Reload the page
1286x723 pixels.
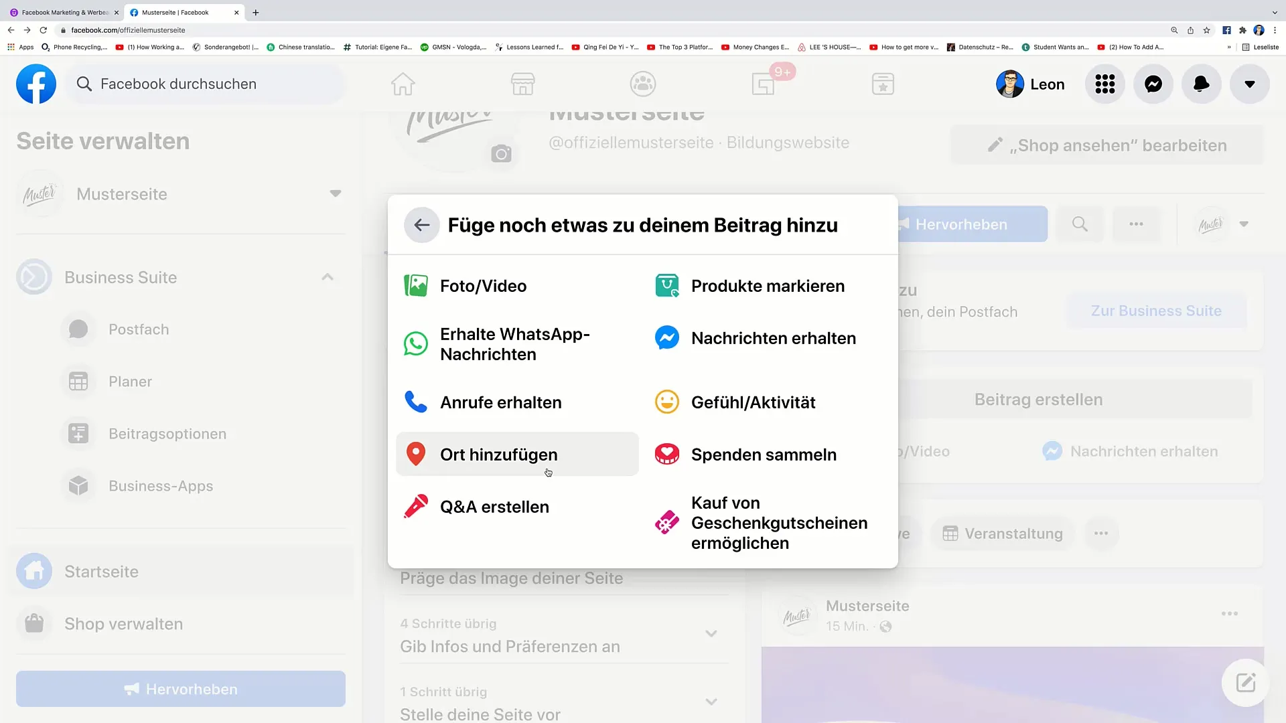point(44,30)
